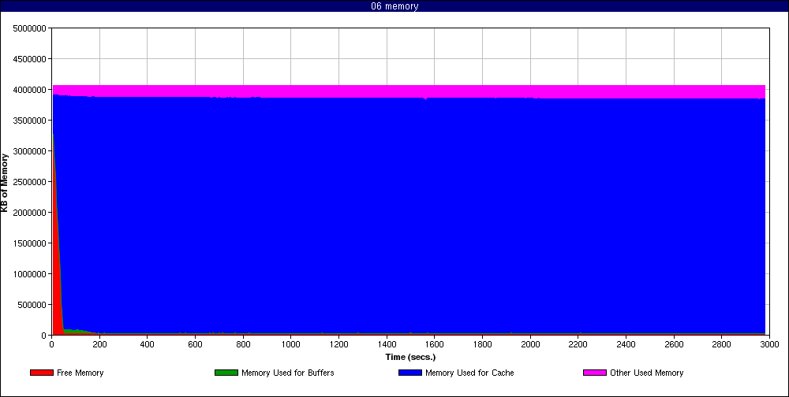Image resolution: width=789 pixels, height=397 pixels.
Task: Click the 3000 tick on the time axis
Action: 769,345
